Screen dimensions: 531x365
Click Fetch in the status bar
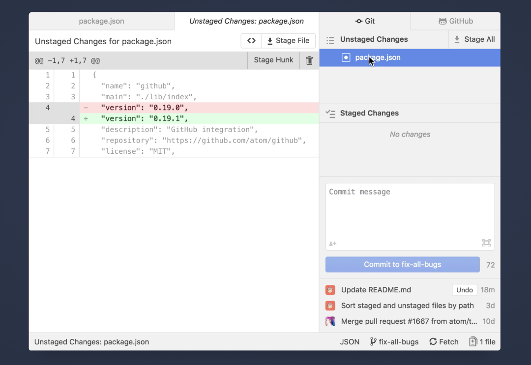click(443, 341)
